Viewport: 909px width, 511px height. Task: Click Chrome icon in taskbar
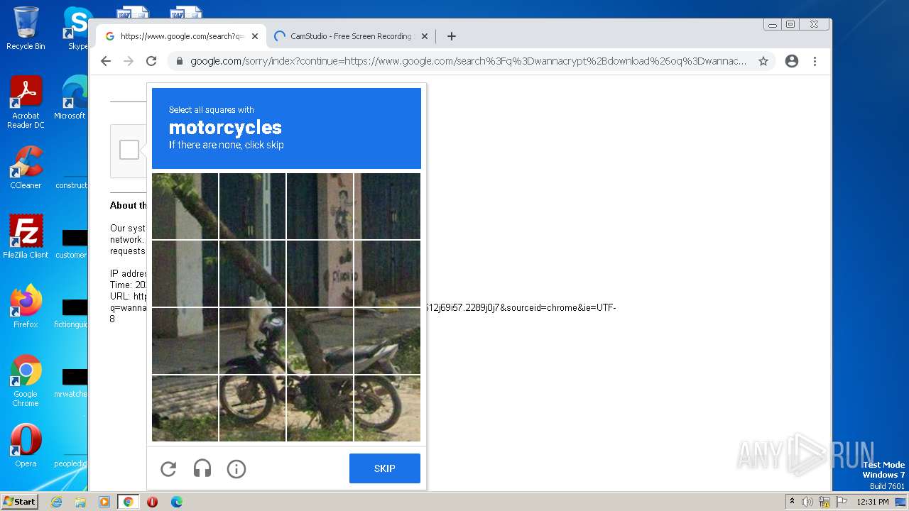(x=129, y=502)
